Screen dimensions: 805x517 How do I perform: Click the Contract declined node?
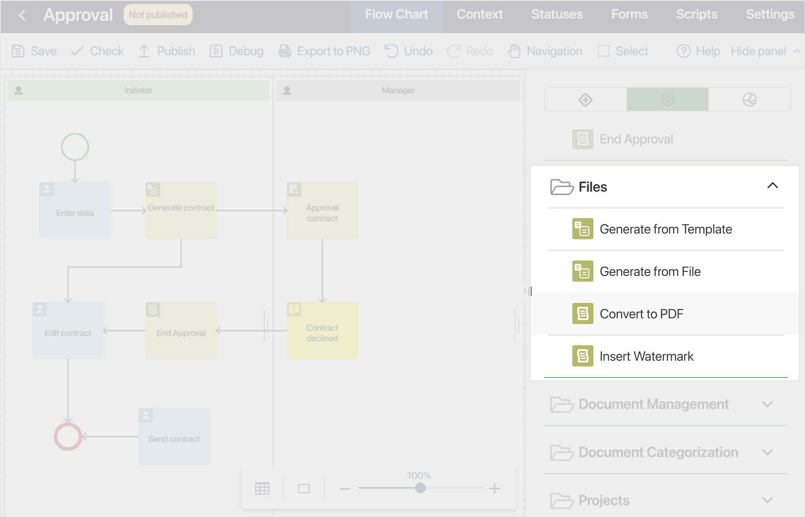322,333
